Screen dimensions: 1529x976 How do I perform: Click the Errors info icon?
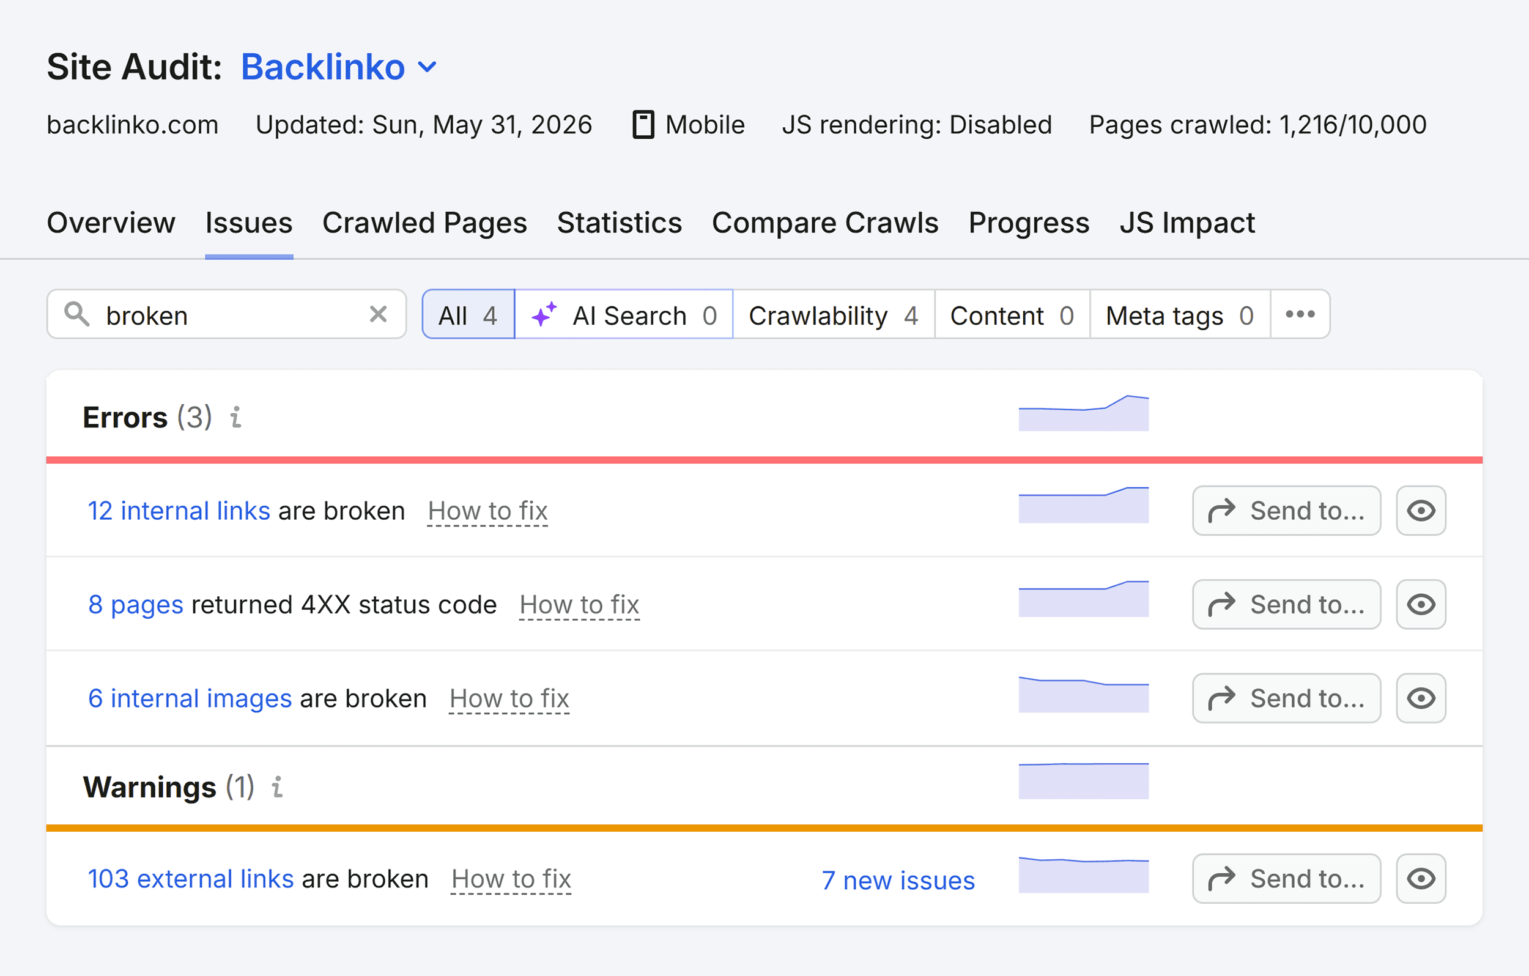click(236, 417)
